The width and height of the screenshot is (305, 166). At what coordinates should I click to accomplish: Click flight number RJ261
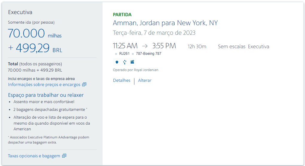pos(124,54)
